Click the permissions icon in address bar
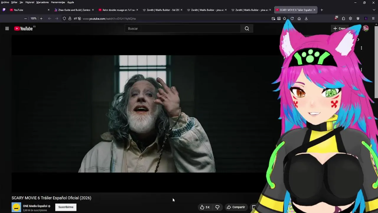Viewport: 378px width, 213px height. [x=75, y=19]
